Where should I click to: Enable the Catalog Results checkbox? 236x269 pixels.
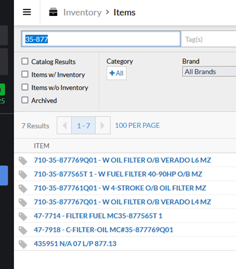pyautogui.click(x=25, y=61)
